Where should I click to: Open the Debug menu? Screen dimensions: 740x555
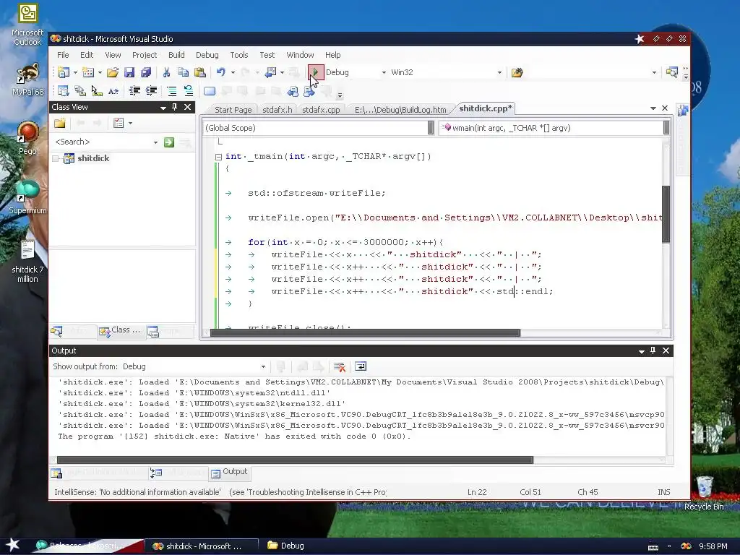207,55
